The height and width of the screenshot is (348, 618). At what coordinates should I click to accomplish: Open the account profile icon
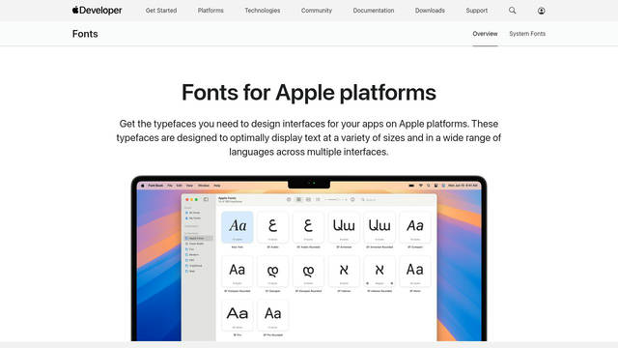(541, 11)
